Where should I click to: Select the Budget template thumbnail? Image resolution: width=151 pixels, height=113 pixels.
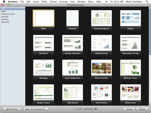pyautogui.click(x=130, y=18)
